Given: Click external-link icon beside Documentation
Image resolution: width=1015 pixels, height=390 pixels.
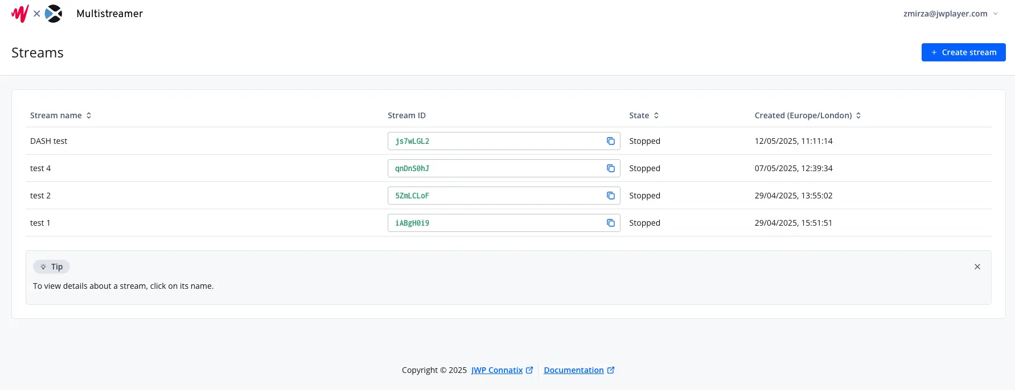Looking at the screenshot, I should [x=611, y=370].
